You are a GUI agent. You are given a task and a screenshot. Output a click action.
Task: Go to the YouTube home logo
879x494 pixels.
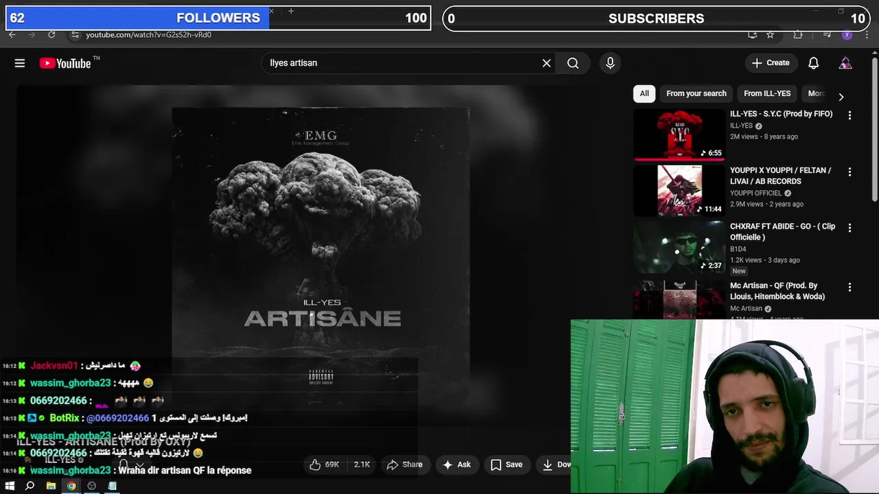click(65, 63)
